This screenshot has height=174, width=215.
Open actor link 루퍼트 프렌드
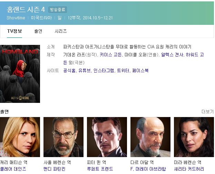[x=100, y=169]
